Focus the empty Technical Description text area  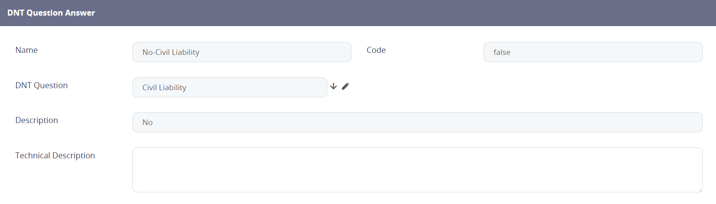click(x=417, y=170)
